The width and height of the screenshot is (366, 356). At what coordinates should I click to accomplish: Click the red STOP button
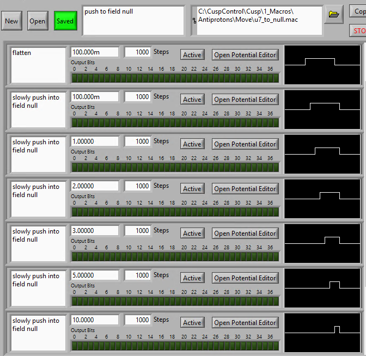358,30
